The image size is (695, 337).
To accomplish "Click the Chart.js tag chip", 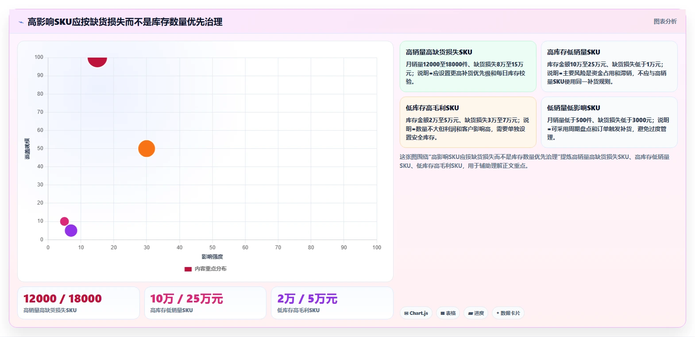I will [x=416, y=313].
